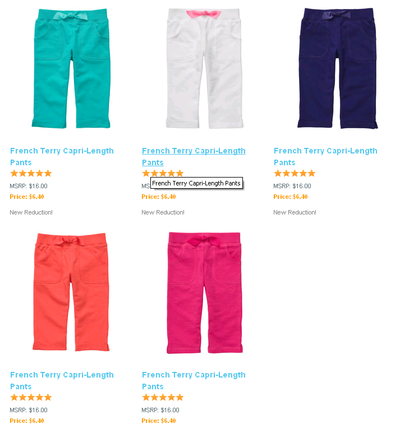Click the title link under hot pink pants
This screenshot has width=400, height=424.
tap(194, 380)
